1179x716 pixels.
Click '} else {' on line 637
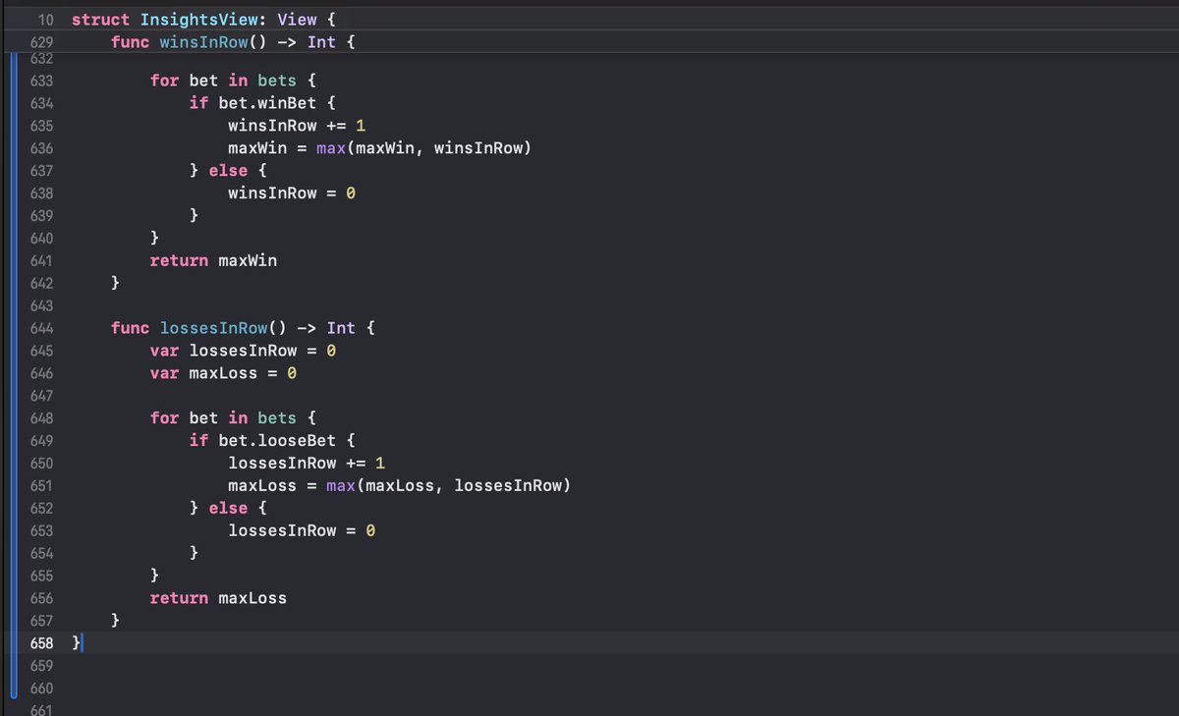[228, 171]
